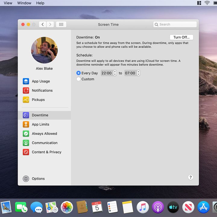Open Mail from the Dock
Viewport: 217px width, 217px height.
[6, 207]
